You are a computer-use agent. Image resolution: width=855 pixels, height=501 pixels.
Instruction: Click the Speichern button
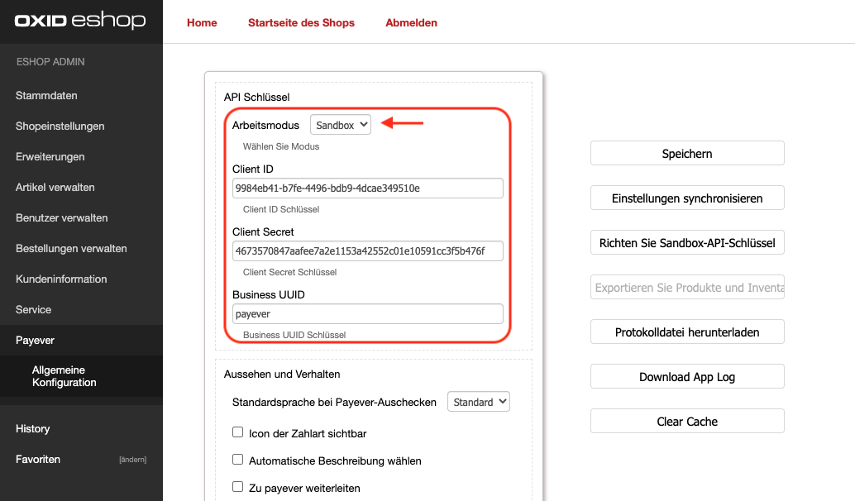[687, 153]
